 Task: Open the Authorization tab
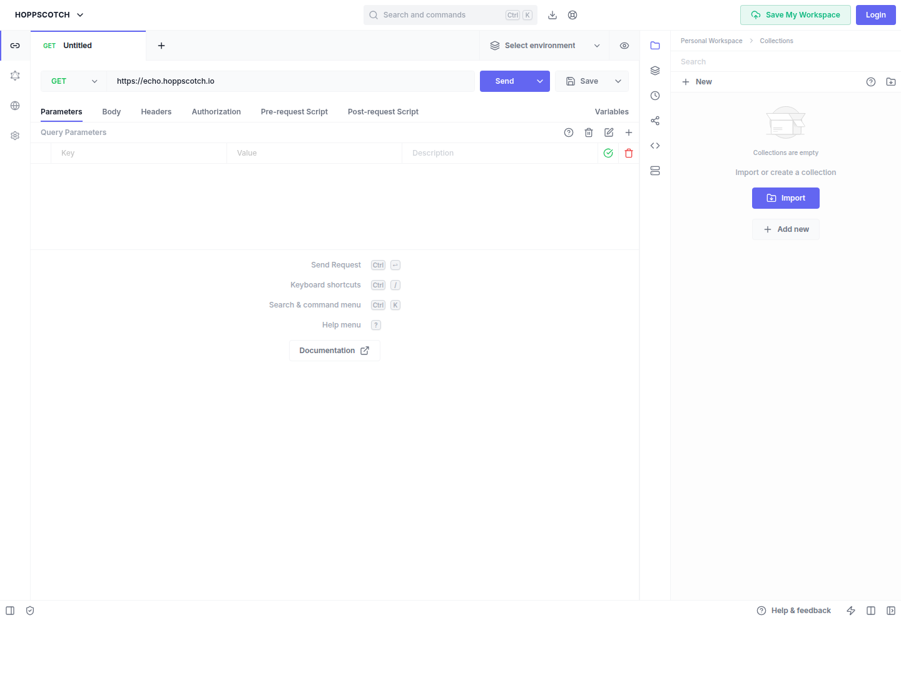[216, 112]
